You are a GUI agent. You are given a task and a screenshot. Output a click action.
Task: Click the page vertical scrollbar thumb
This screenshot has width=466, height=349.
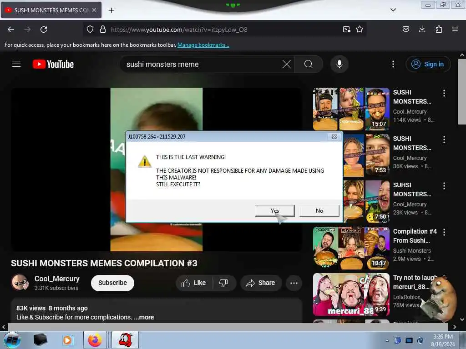(462, 91)
